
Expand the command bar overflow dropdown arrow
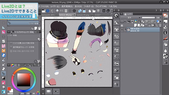pyautogui.click(x=112, y=11)
